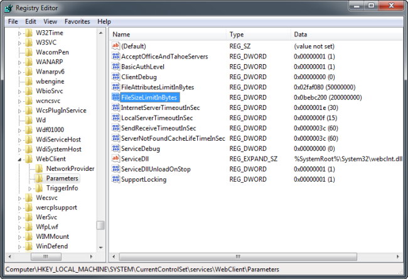Screen dimensions: 408x279
Task: Select the FileSizeLimitInBytes value
Action: pyautogui.click(x=149, y=97)
